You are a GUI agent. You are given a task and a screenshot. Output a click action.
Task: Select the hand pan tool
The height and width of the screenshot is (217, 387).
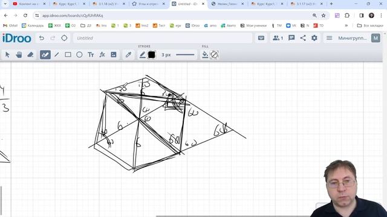19,55
